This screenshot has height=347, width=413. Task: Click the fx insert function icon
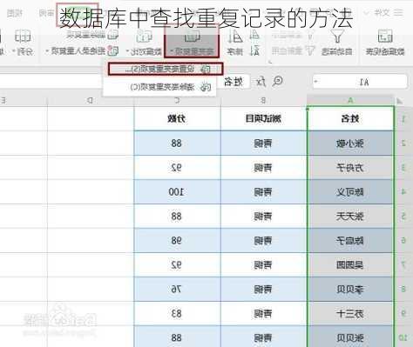pyautogui.click(x=261, y=82)
